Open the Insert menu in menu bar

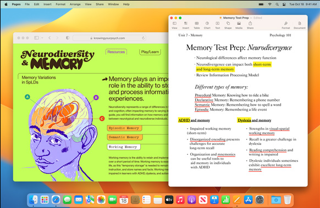[x=47, y=4]
